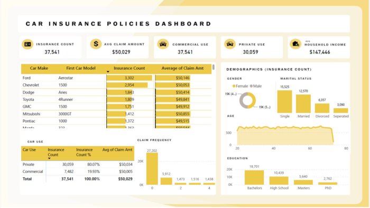This screenshot has height=208, width=370.
Task: Select the Masters education bar
Action: (x=303, y=183)
